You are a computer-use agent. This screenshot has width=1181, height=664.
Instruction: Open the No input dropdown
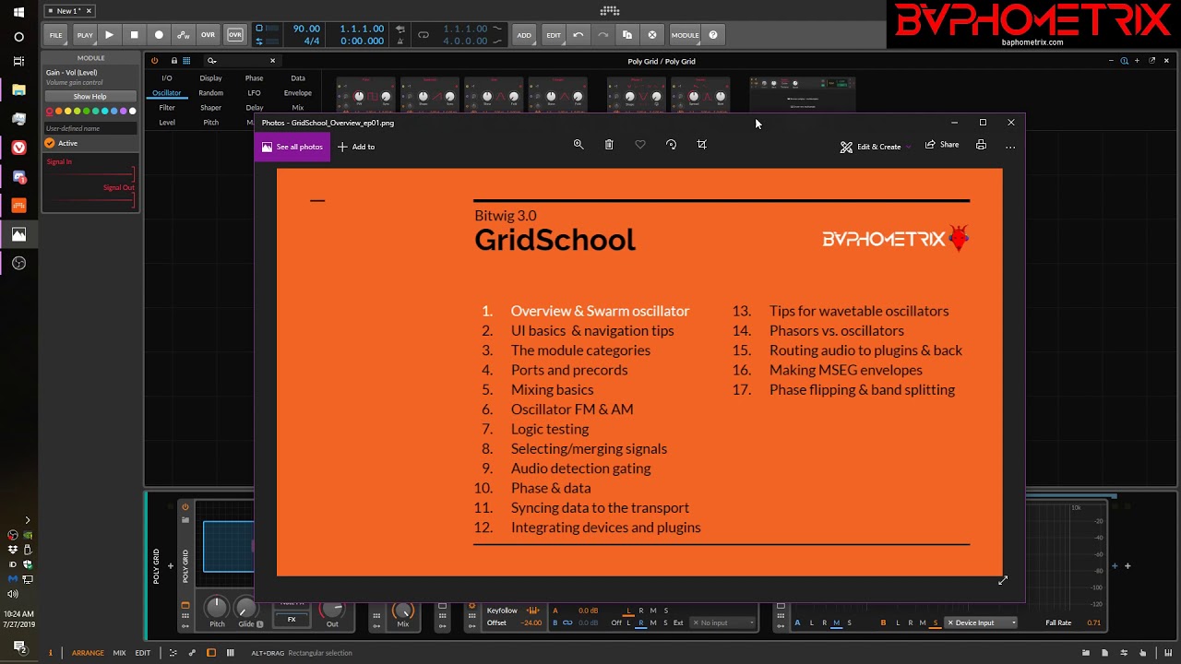pos(724,622)
